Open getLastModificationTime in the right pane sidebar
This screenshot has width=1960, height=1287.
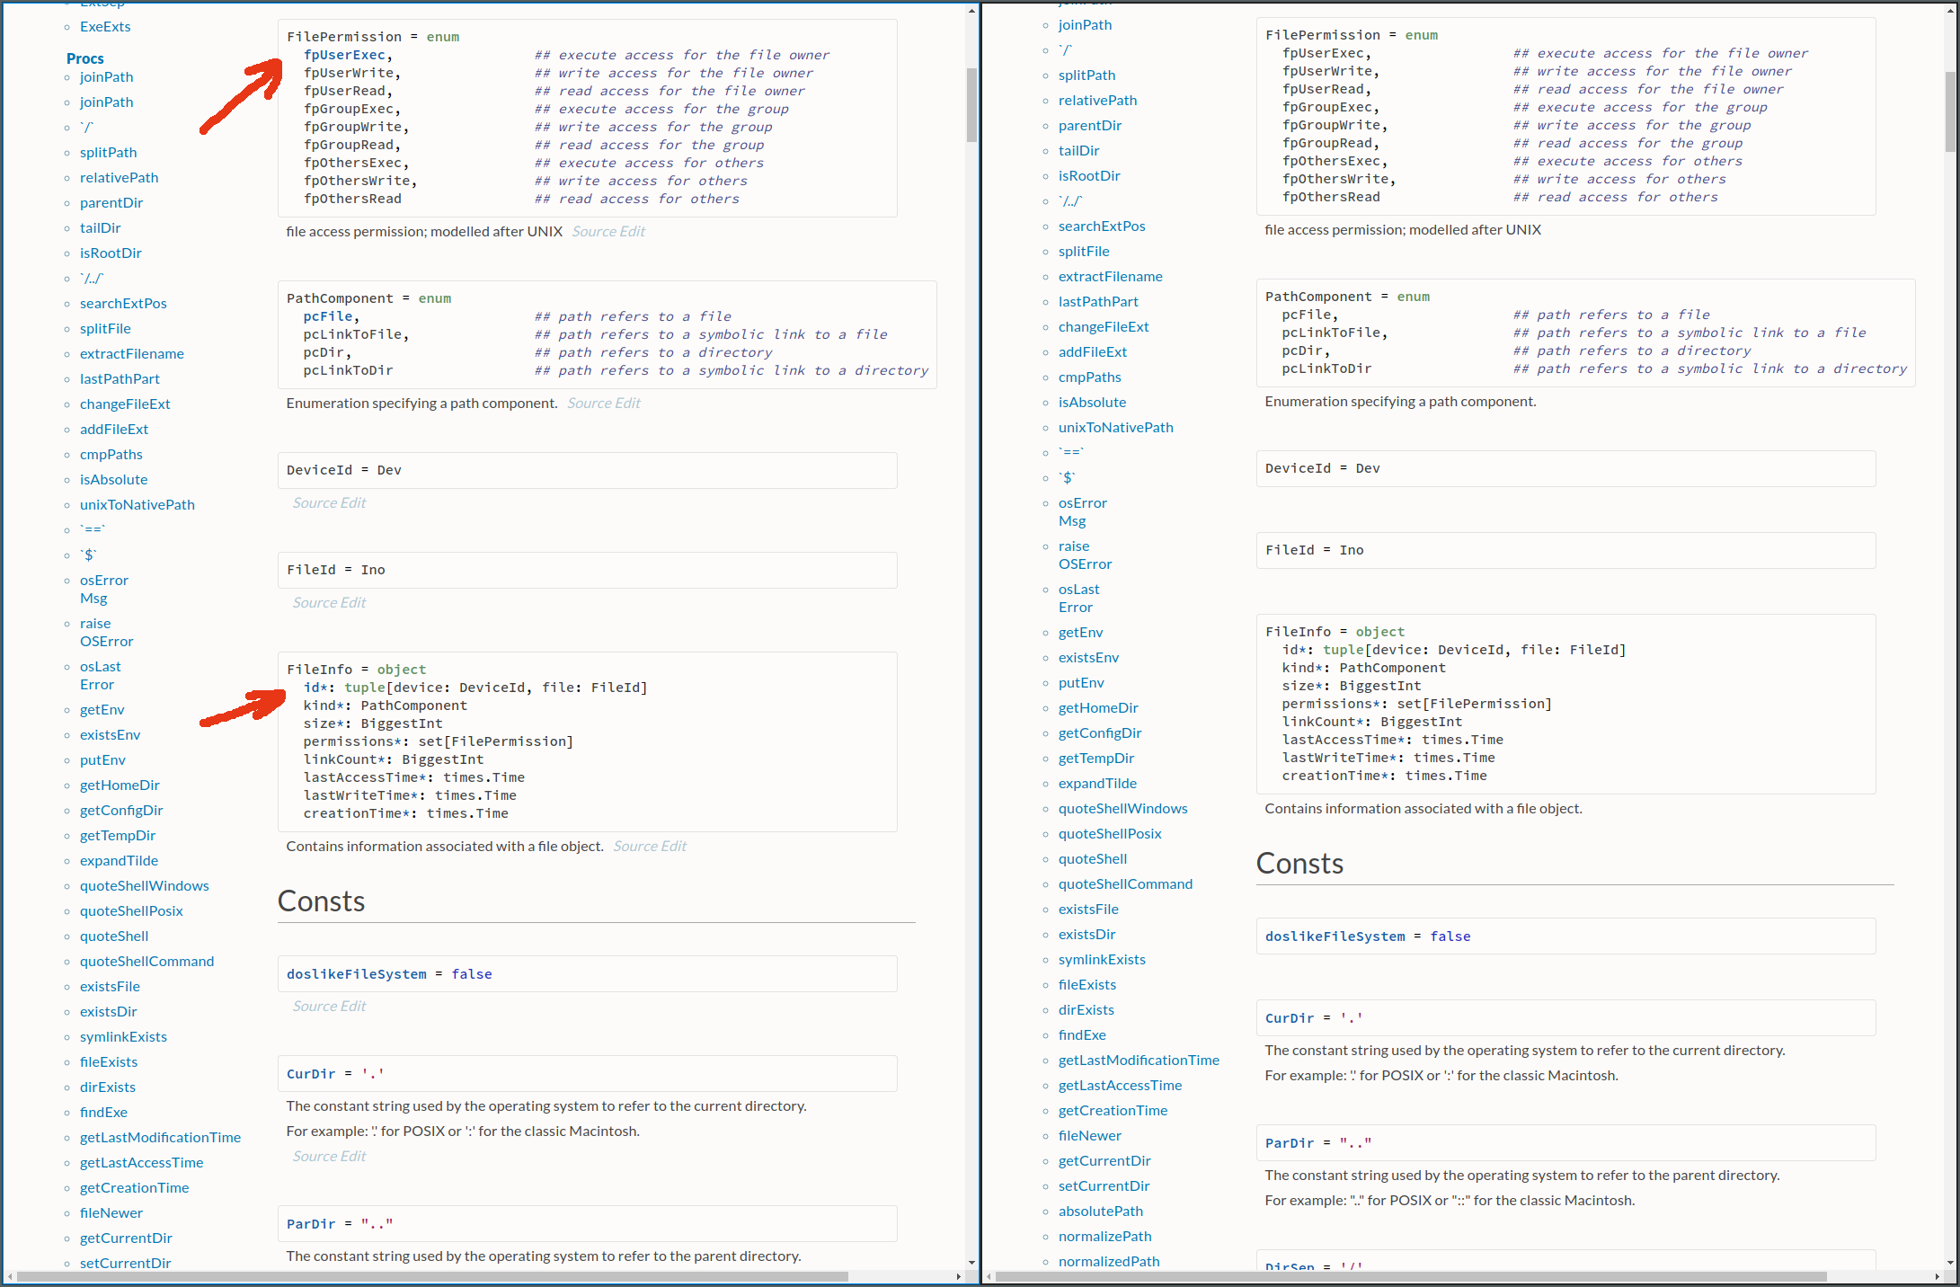click(x=1139, y=1061)
